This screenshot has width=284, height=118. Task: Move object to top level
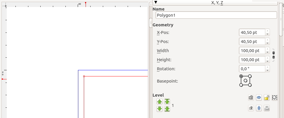(x=167, y=102)
